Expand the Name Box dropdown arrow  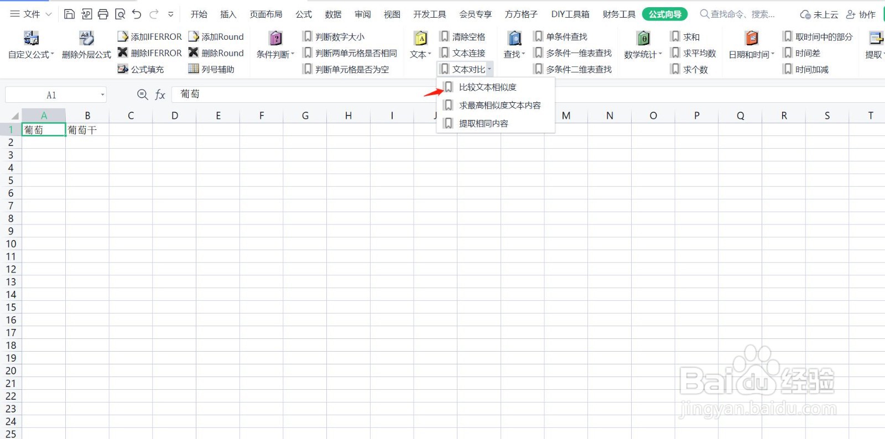pos(102,95)
